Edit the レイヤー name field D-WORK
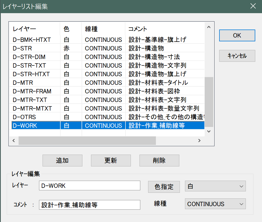 coord(90,185)
